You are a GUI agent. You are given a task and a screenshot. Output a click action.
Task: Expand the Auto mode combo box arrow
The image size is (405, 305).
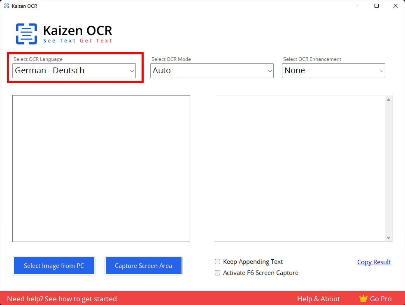coord(268,71)
